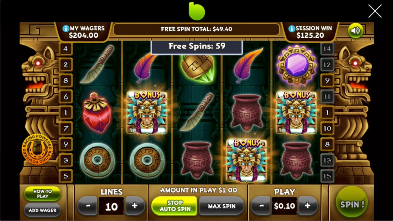The height and width of the screenshot is (221, 393).
Task: Raise the play amount with plus
Action: (x=308, y=206)
